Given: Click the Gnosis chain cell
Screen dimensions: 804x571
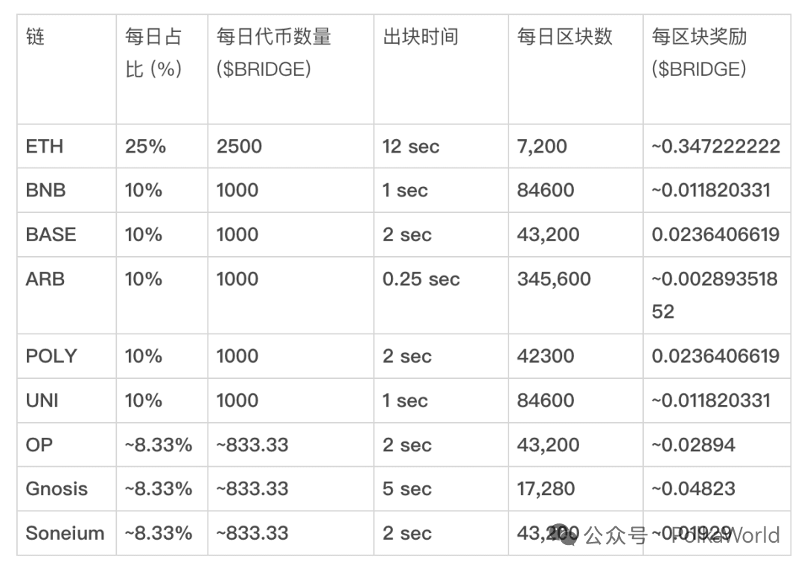Looking at the screenshot, I should click(x=57, y=489).
